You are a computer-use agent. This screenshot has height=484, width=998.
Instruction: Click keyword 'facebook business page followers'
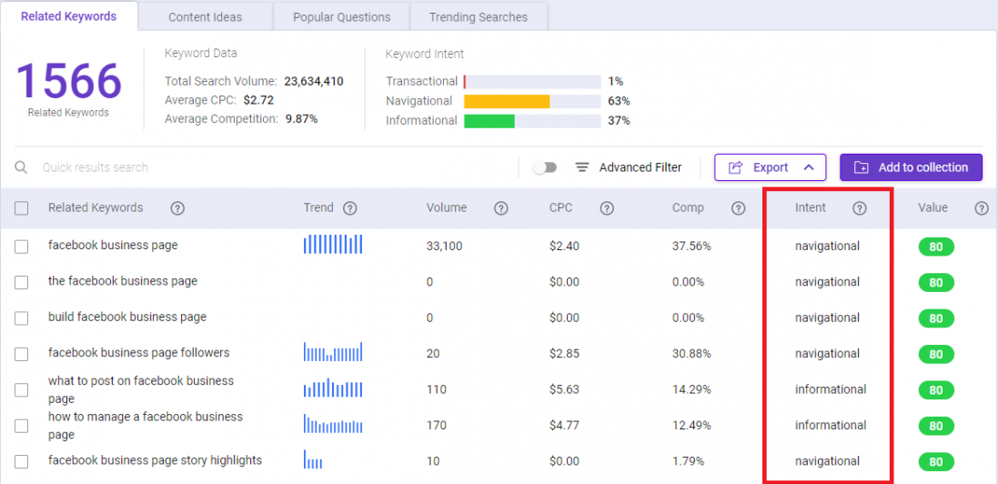139,352
